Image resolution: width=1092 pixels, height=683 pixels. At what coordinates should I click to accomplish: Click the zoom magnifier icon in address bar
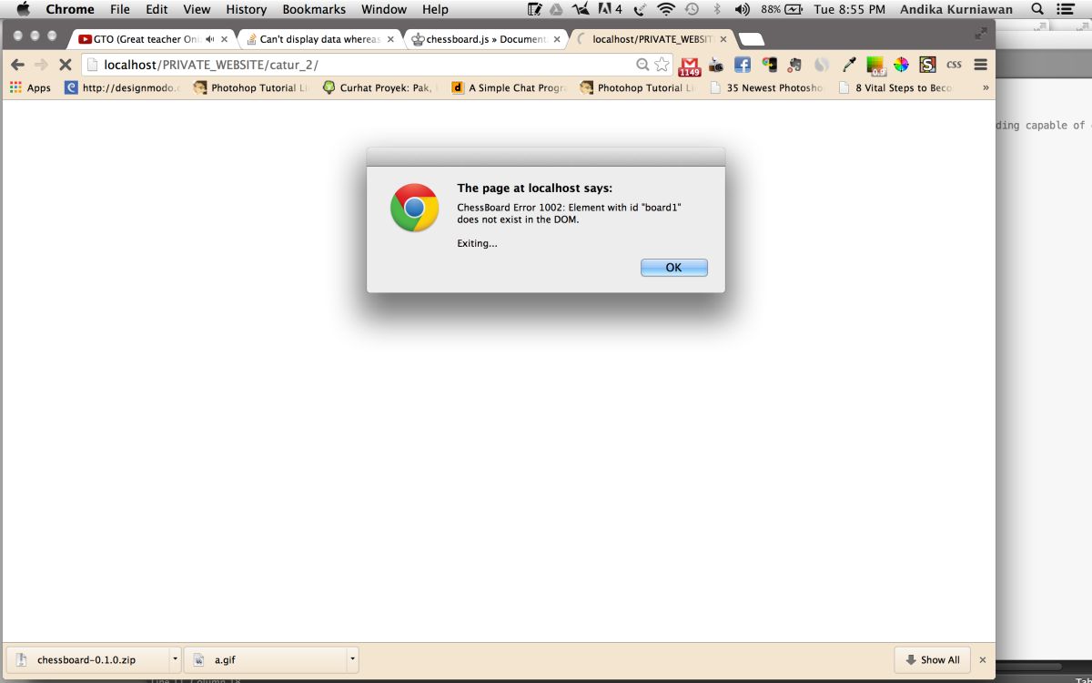tap(642, 65)
